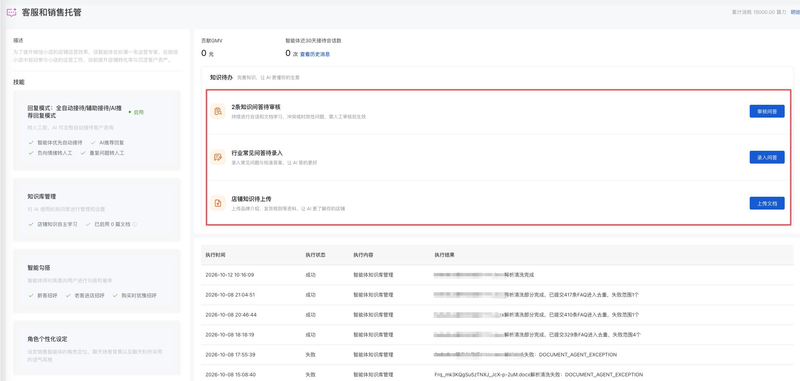Viewport: 800px width, 381px height.
Task: Select the 新客招呼 item
Action: coord(47,295)
